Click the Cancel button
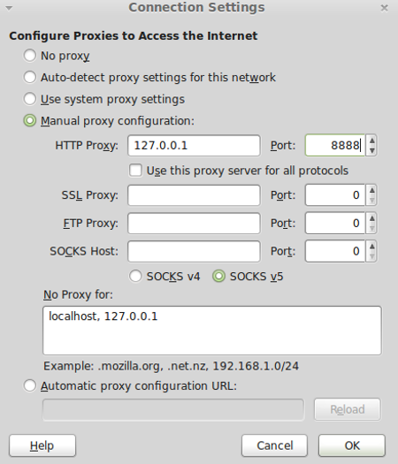The image size is (398, 464). [x=274, y=445]
